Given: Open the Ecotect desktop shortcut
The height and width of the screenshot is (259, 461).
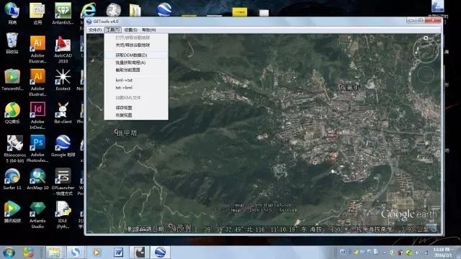Looking at the screenshot, I should pos(63,80).
